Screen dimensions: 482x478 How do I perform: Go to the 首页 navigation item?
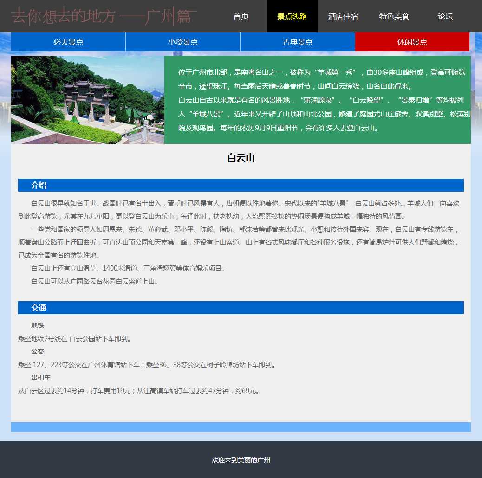241,16
